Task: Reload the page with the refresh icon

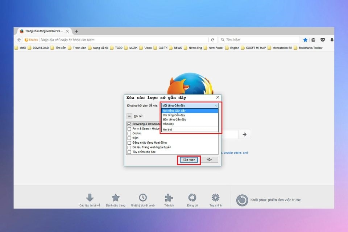Action: [213, 40]
